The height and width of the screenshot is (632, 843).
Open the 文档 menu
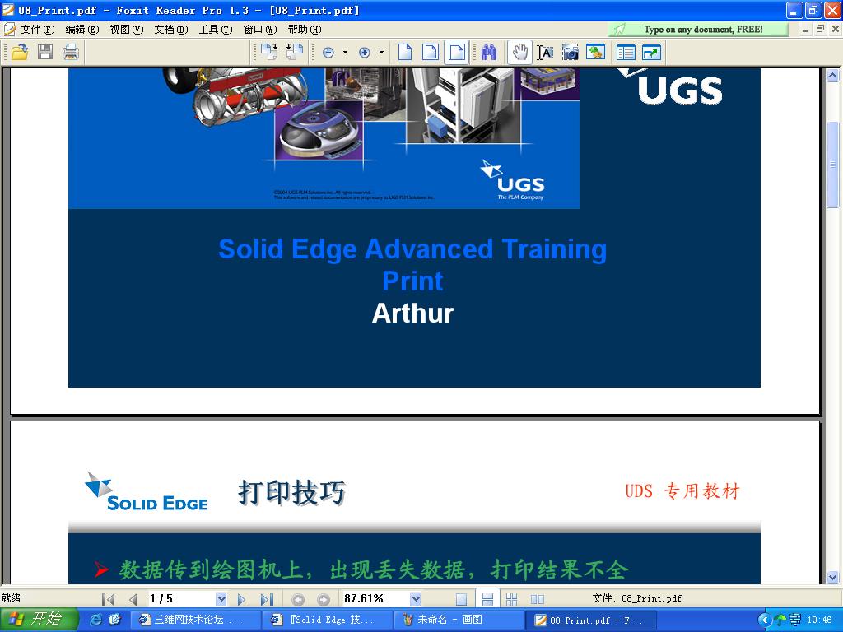tap(171, 30)
